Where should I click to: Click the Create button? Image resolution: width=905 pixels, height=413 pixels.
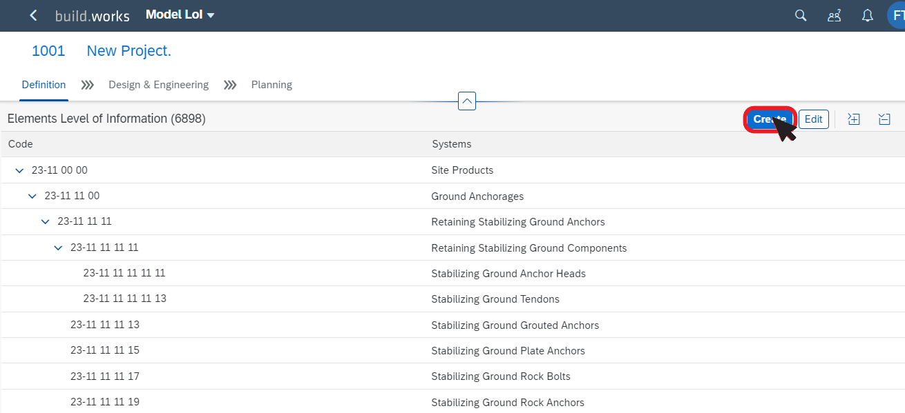(770, 119)
